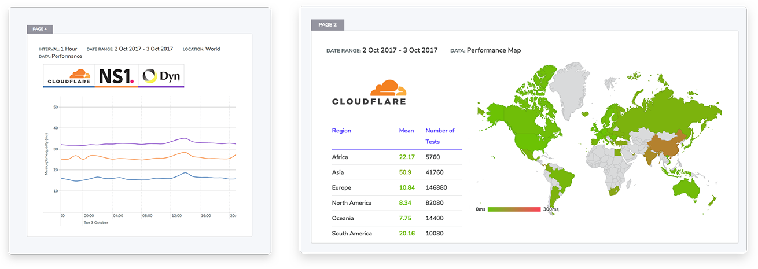Screen dimensions: 758x269
Task: Click the Asia region row label
Action: click(339, 172)
